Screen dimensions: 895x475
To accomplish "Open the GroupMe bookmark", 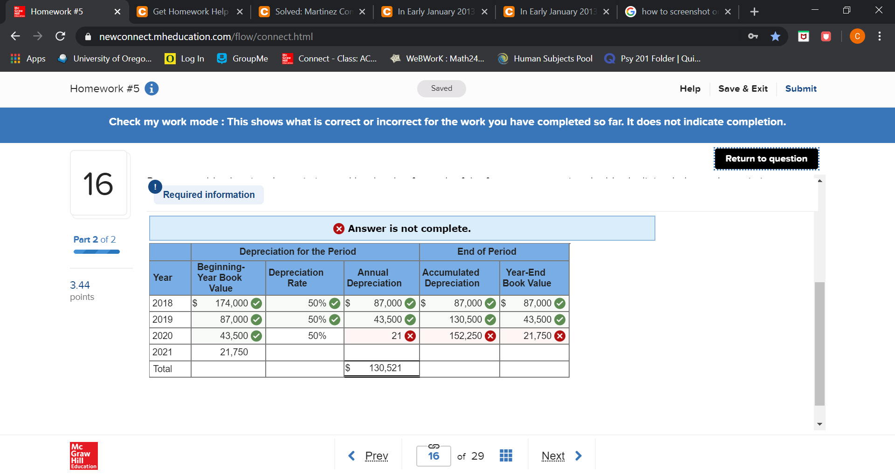I will pos(242,59).
